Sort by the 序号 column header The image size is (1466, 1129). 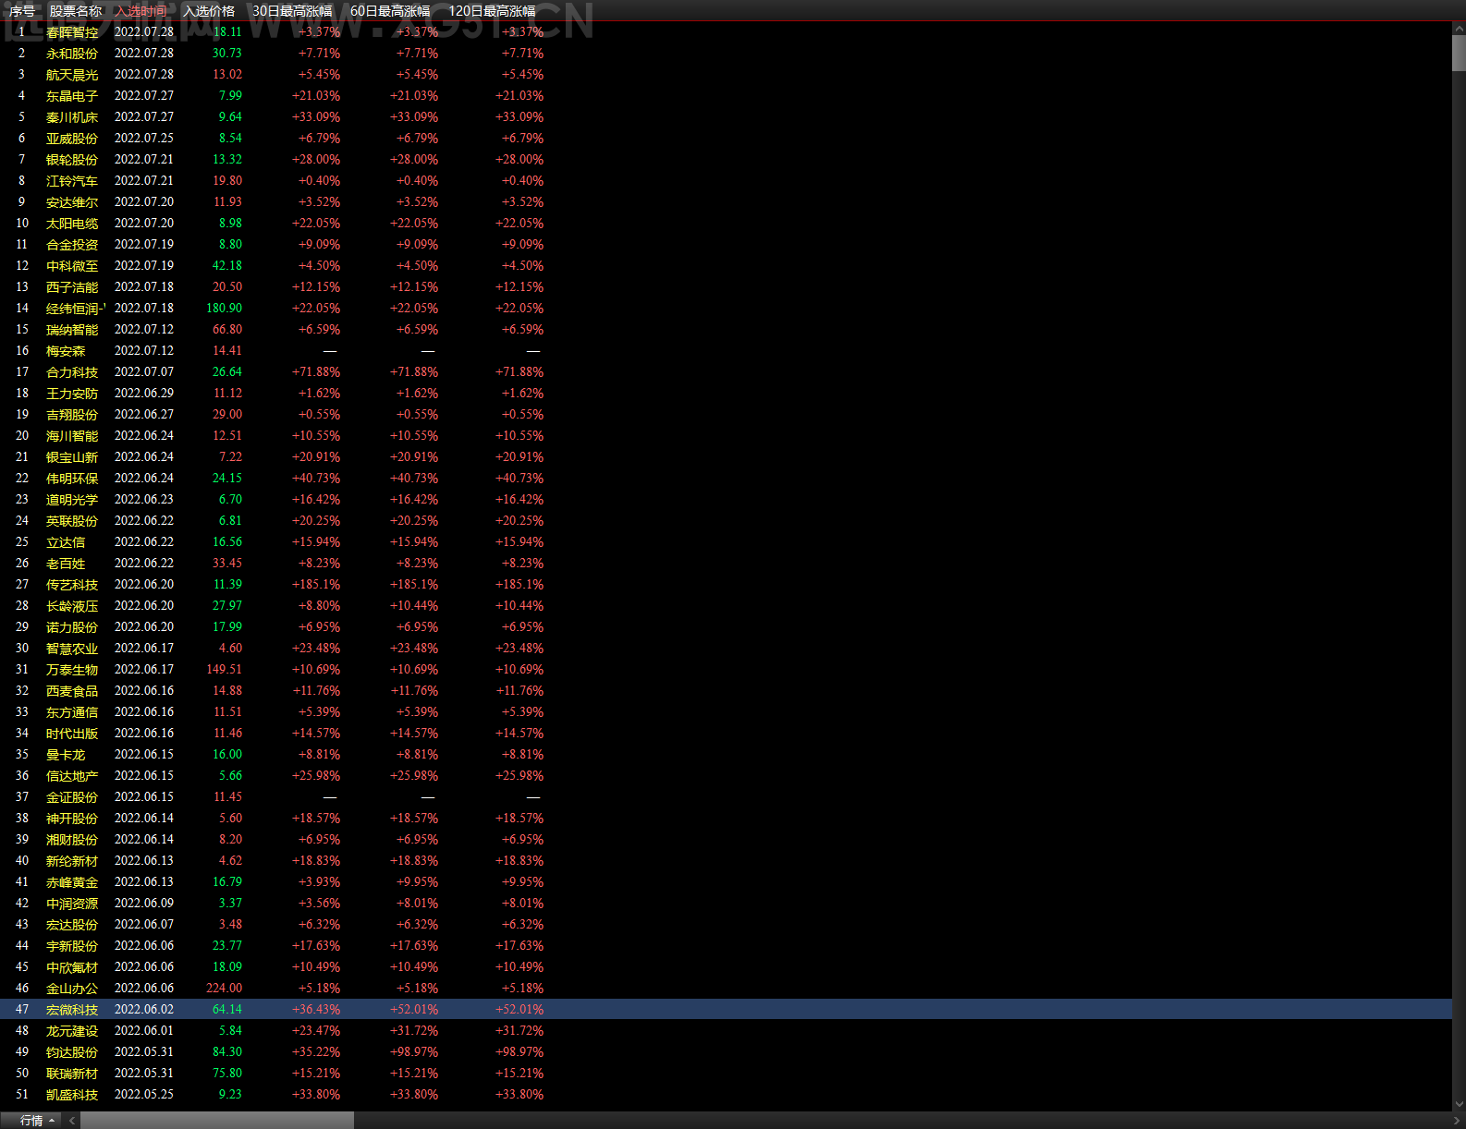[x=22, y=11]
